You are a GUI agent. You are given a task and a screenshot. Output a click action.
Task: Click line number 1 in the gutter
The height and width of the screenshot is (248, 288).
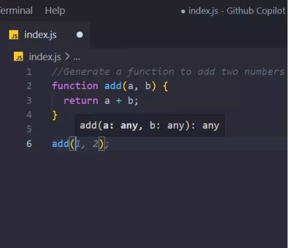[x=29, y=71]
